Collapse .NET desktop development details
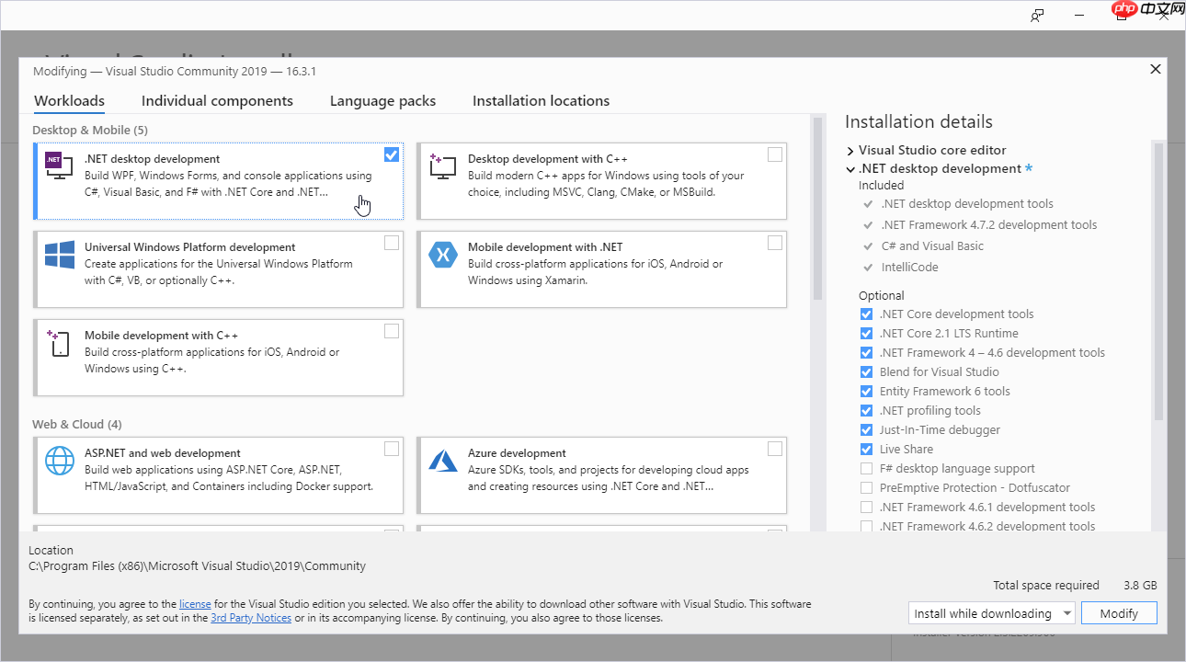 [x=850, y=169]
